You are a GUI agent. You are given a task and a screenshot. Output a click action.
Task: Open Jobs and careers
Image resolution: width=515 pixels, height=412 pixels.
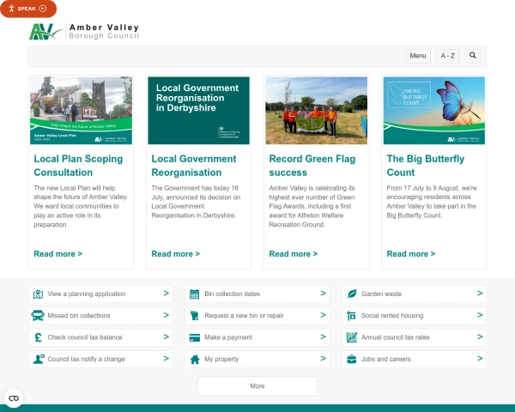(386, 359)
